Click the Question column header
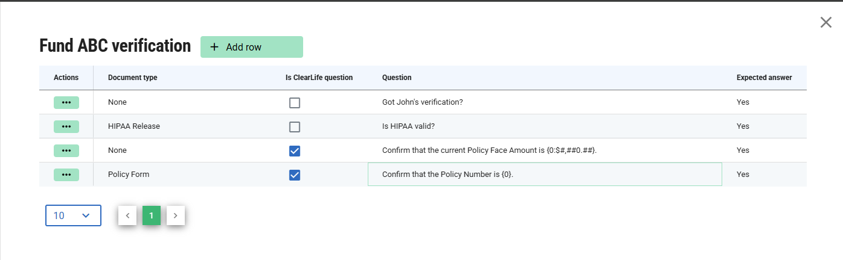Image resolution: width=843 pixels, height=260 pixels. (397, 78)
